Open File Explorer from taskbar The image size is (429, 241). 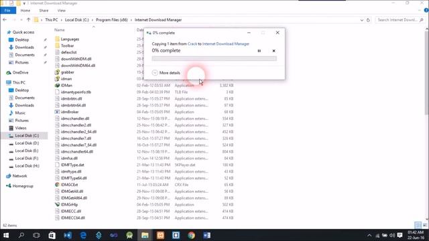click(x=145, y=235)
